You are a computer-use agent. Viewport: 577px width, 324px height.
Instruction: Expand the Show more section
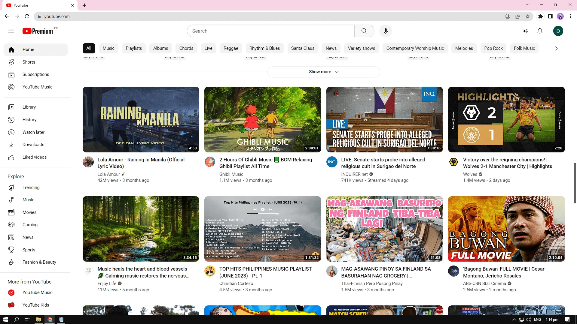(x=324, y=72)
